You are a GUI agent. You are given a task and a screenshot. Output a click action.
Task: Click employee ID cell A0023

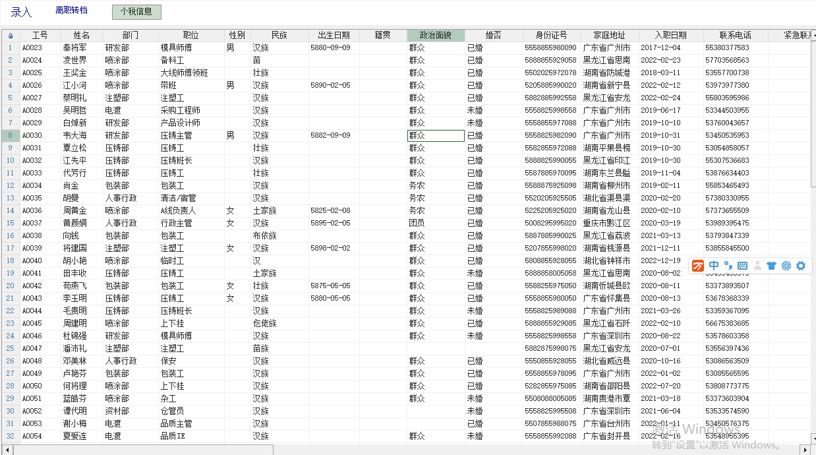(x=40, y=48)
